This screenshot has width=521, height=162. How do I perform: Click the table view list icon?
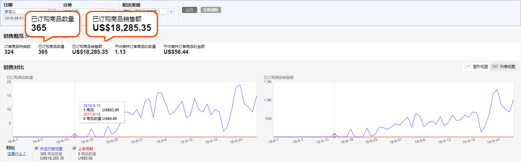(x=495, y=67)
